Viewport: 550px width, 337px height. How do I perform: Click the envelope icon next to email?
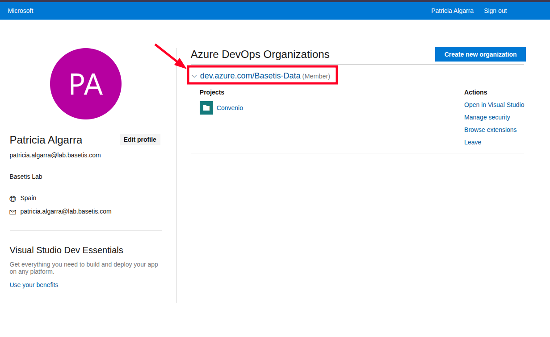[x=13, y=212]
